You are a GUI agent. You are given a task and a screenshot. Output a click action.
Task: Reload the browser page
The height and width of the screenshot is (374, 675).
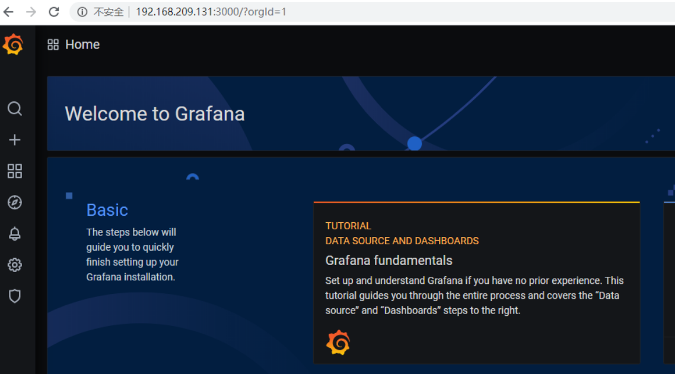[54, 12]
